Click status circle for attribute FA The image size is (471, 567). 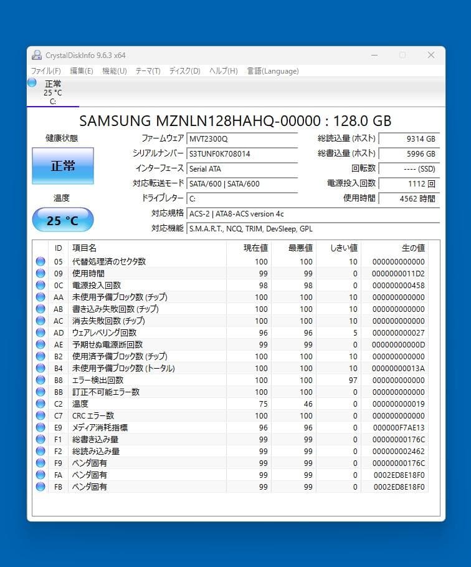(x=40, y=475)
